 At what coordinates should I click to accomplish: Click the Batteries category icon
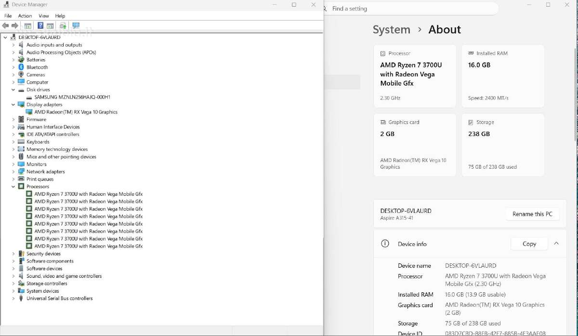(x=21, y=60)
